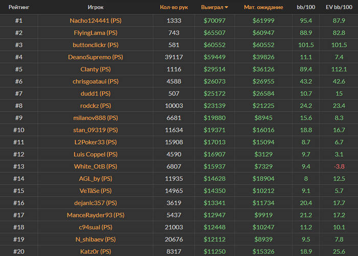Viewport: 358px width, 256px height.
Task: Open Luis Coppel player profile
Action: point(96,154)
